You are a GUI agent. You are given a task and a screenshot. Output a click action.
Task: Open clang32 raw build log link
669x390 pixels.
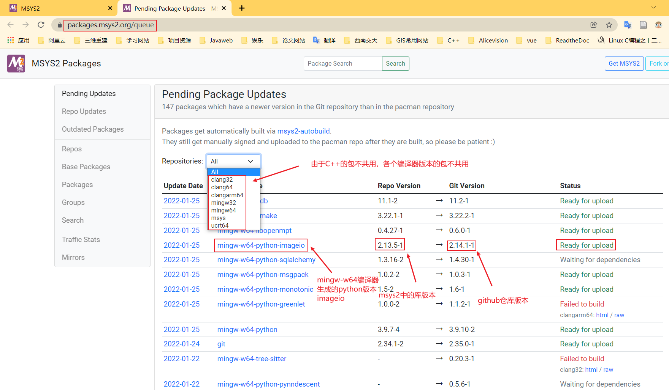tap(608, 370)
